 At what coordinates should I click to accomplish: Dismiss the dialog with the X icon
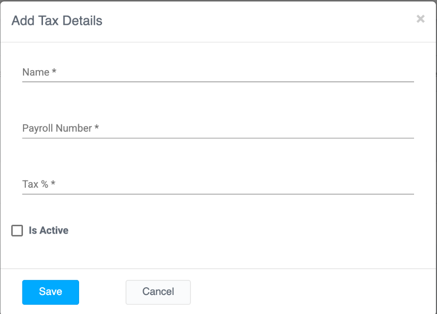[420, 19]
